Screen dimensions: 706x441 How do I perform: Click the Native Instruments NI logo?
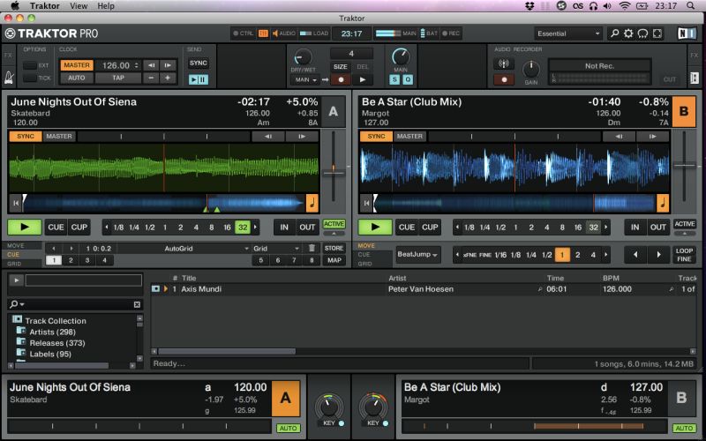pyautogui.click(x=687, y=34)
